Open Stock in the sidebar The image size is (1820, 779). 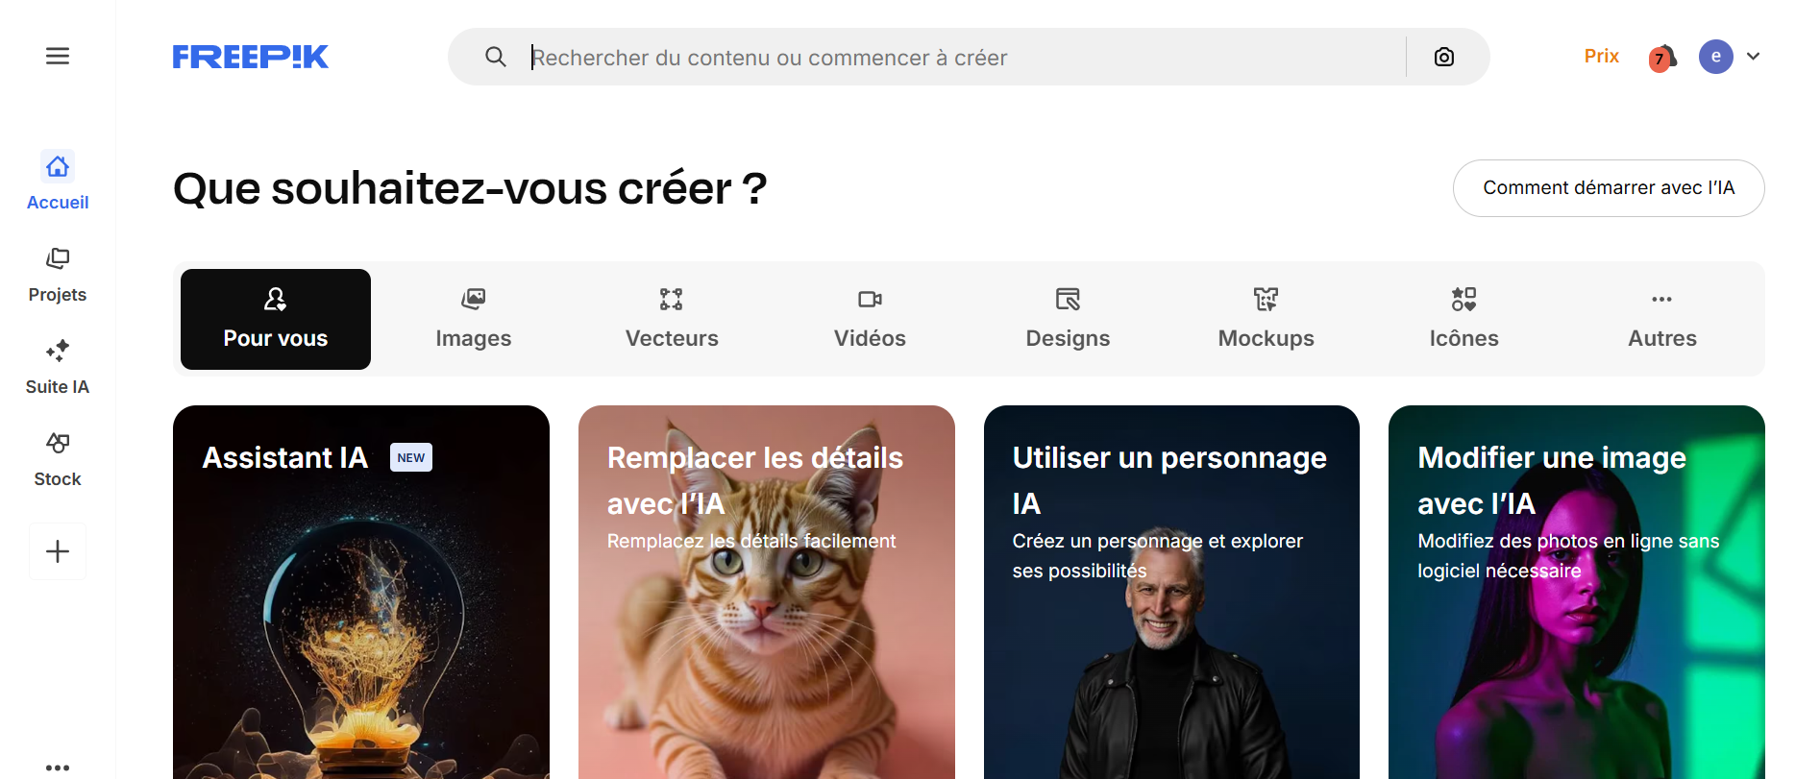(58, 458)
